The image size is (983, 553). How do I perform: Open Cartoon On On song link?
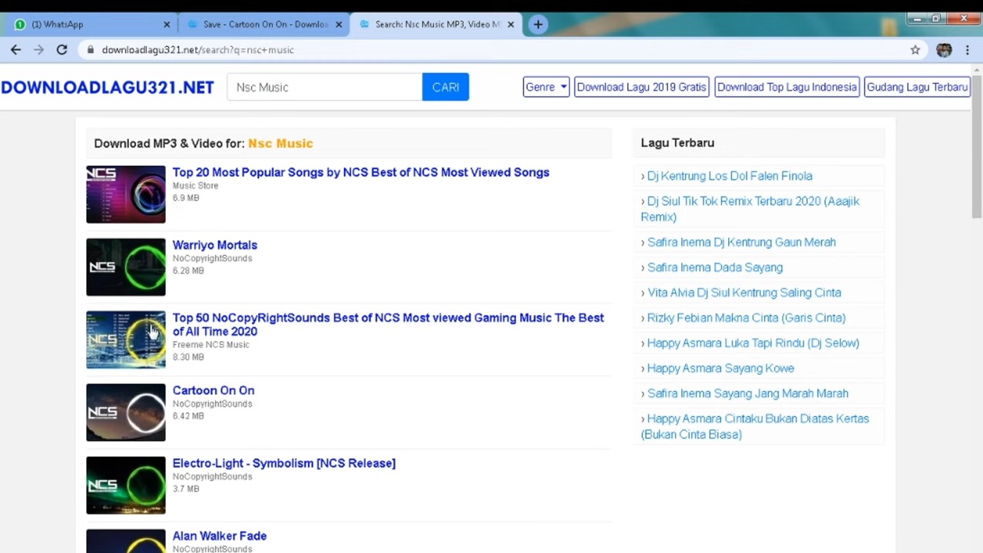click(x=213, y=390)
